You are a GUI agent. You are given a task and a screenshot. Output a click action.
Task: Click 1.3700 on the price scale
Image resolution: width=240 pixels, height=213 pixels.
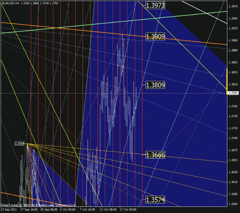click(233, 138)
